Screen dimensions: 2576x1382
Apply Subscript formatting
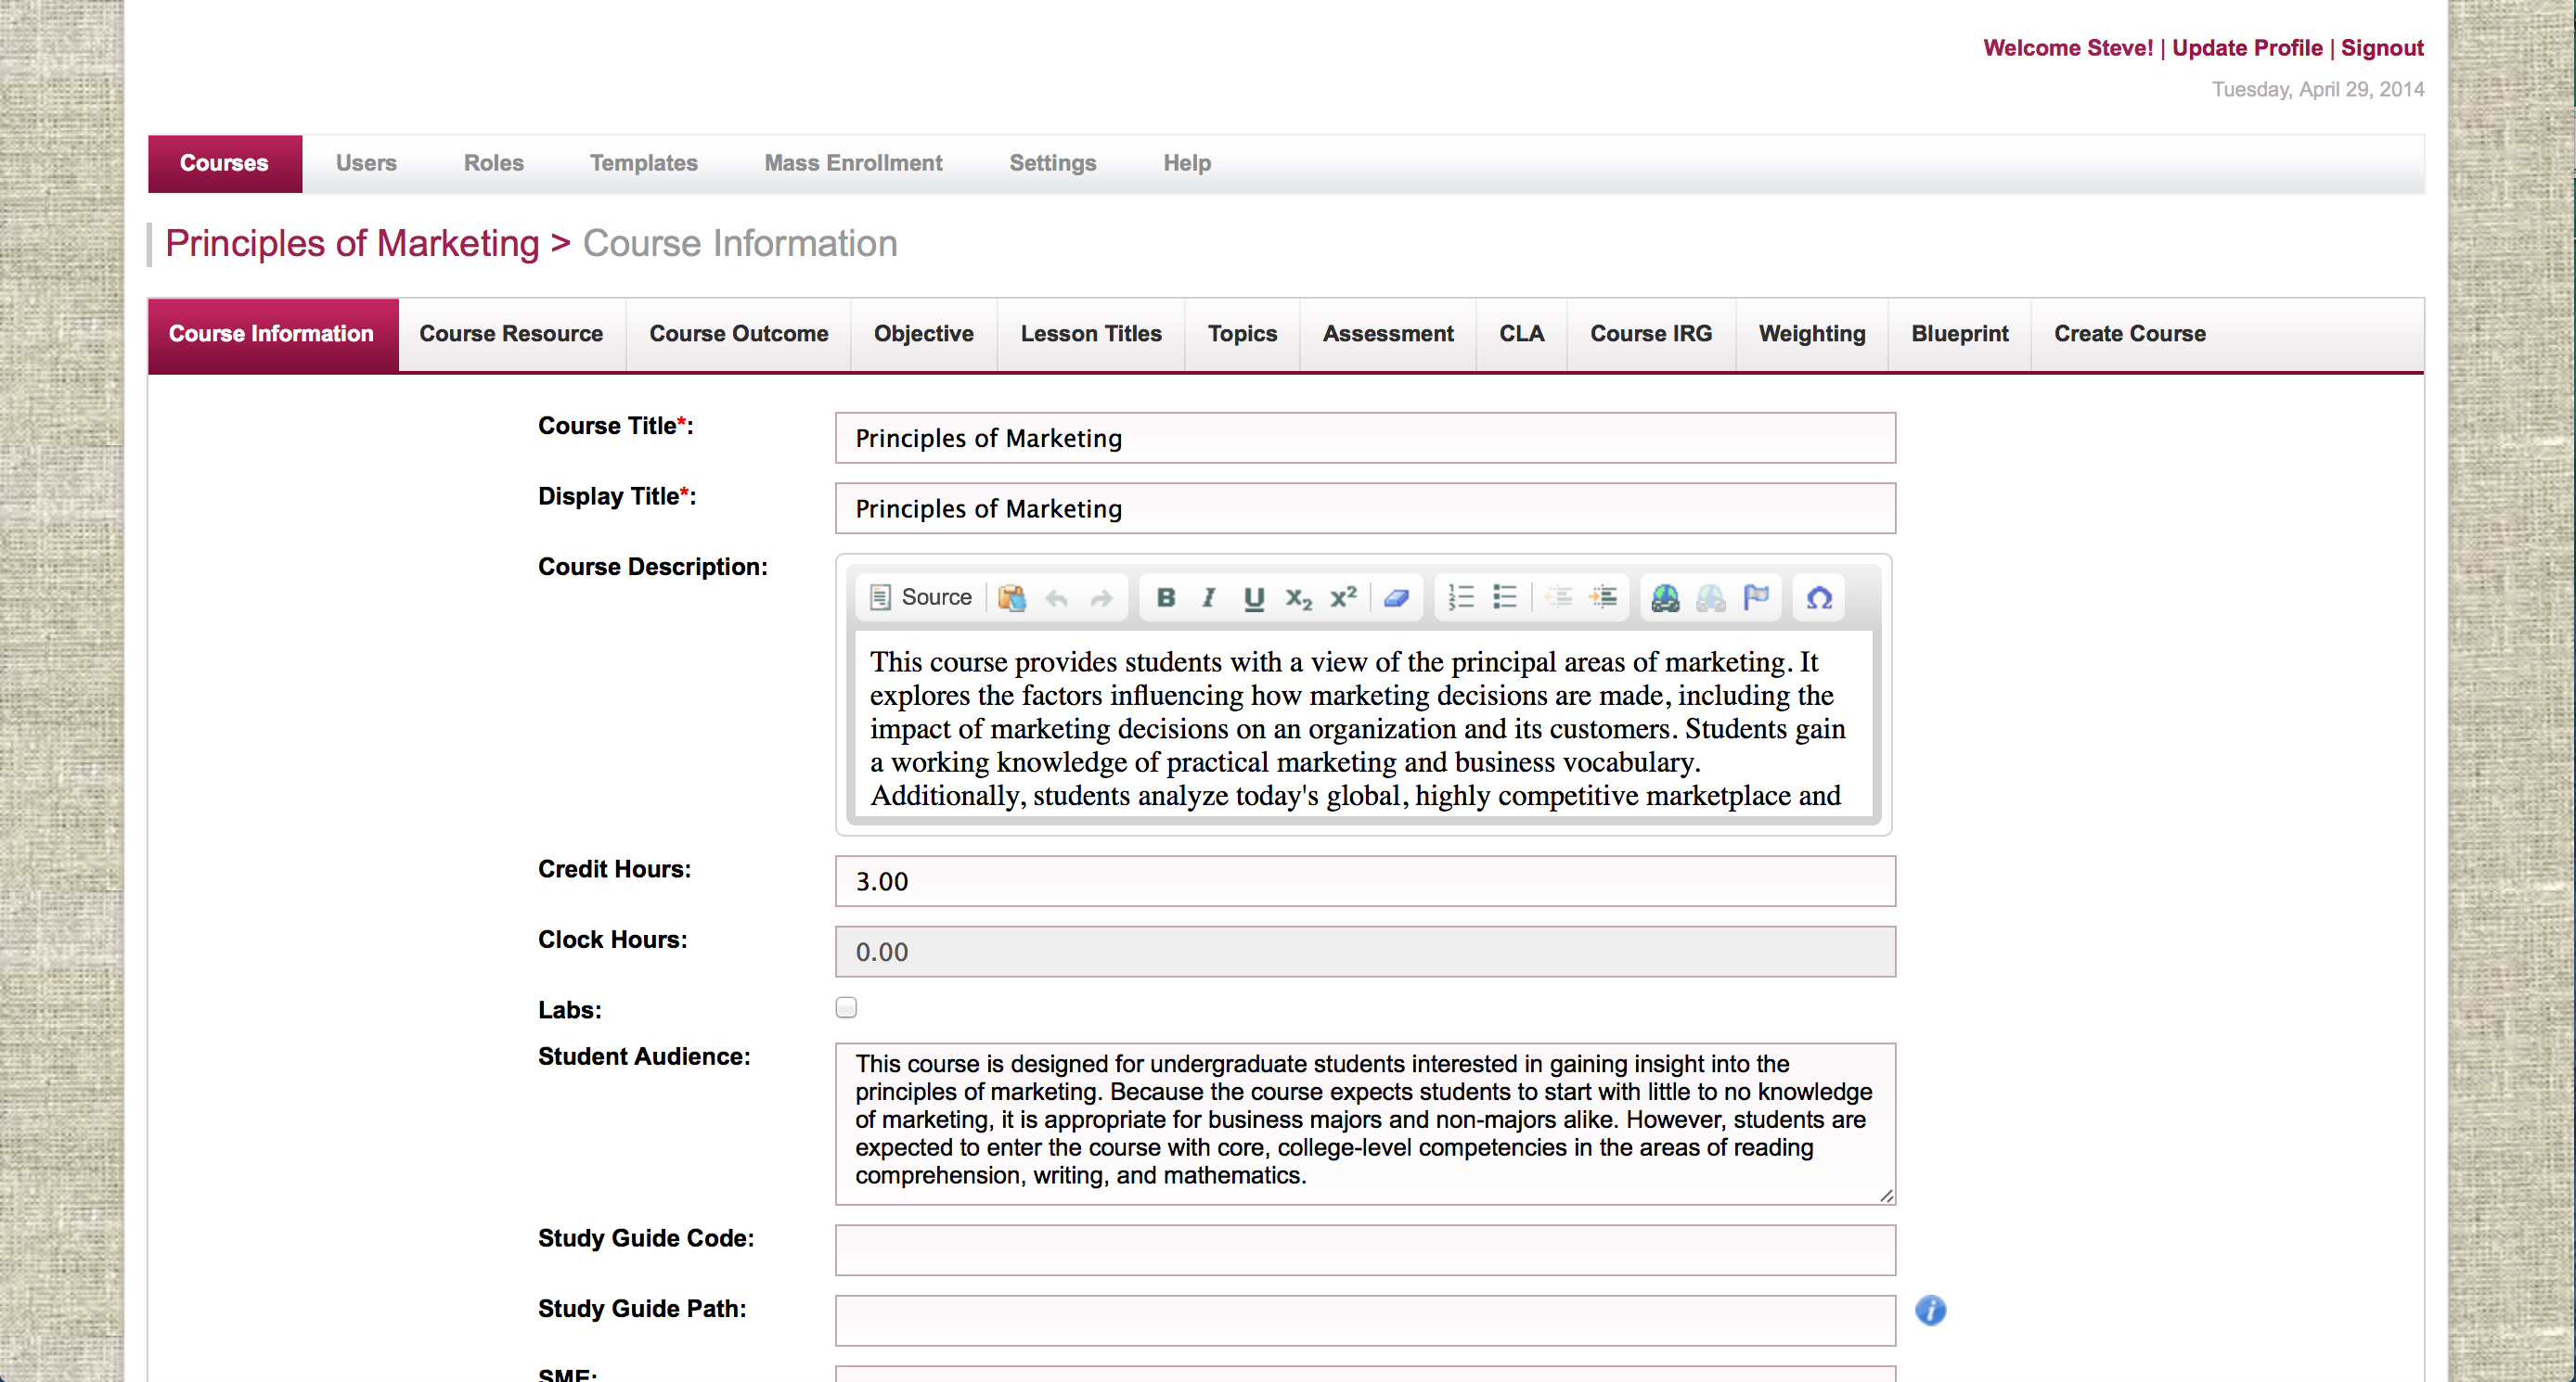[x=1298, y=597]
